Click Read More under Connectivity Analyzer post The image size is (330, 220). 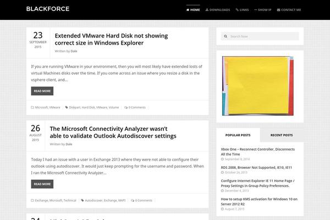coord(42,184)
